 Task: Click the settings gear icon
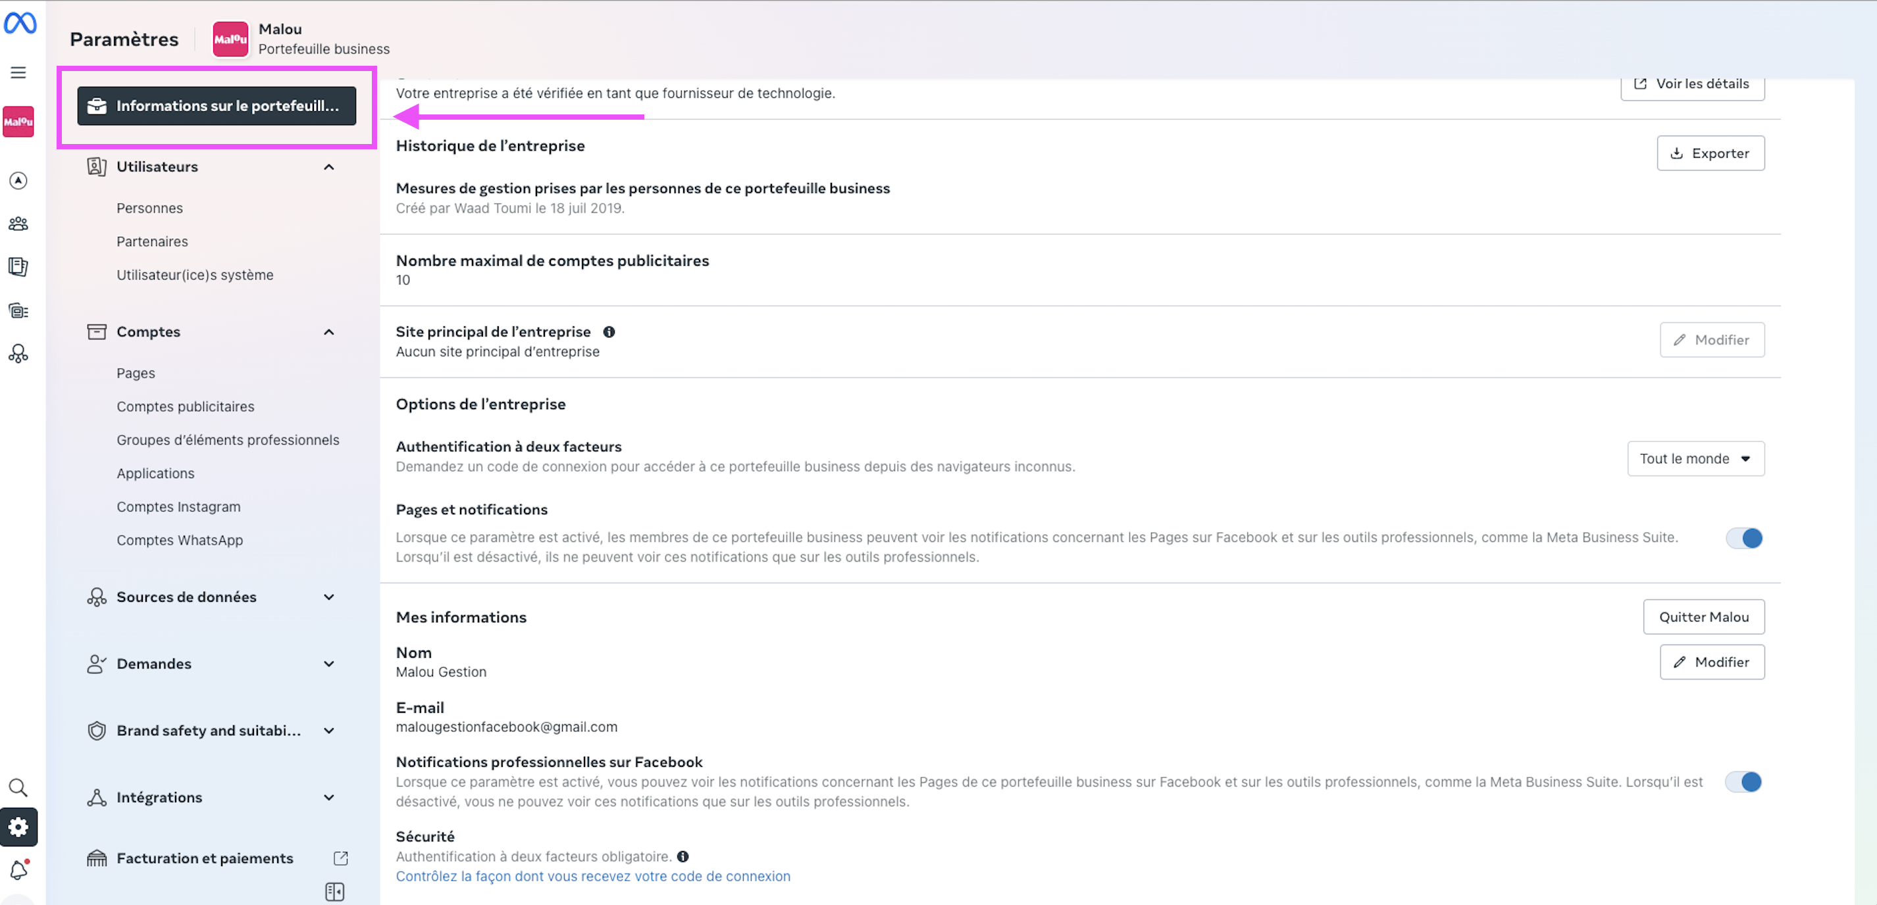[18, 827]
